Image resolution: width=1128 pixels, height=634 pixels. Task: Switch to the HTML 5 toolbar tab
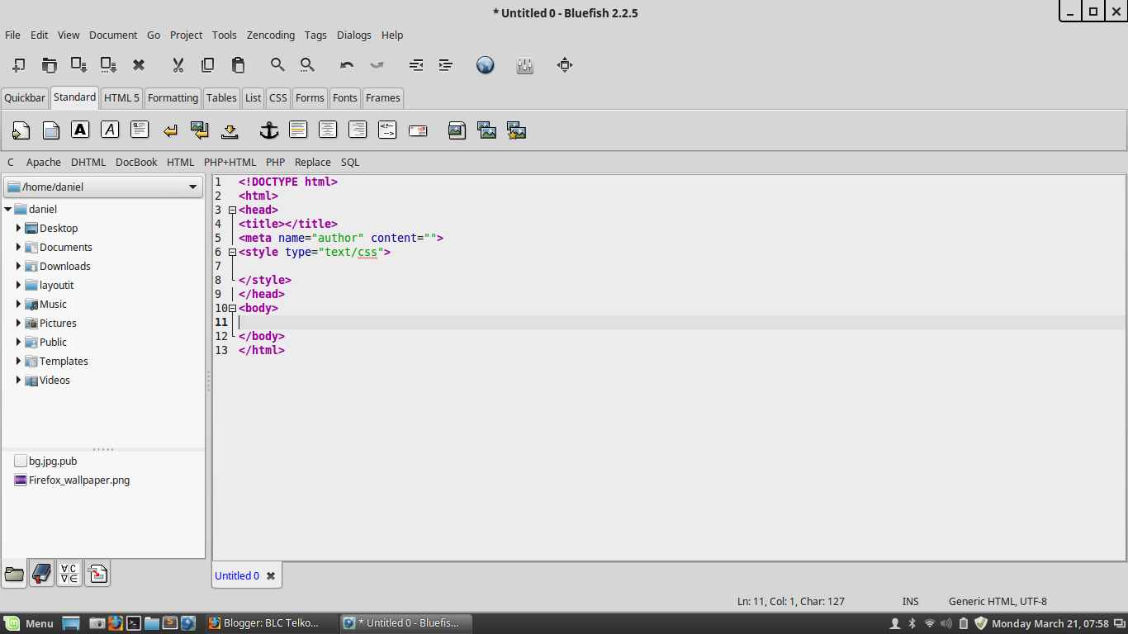(x=121, y=97)
